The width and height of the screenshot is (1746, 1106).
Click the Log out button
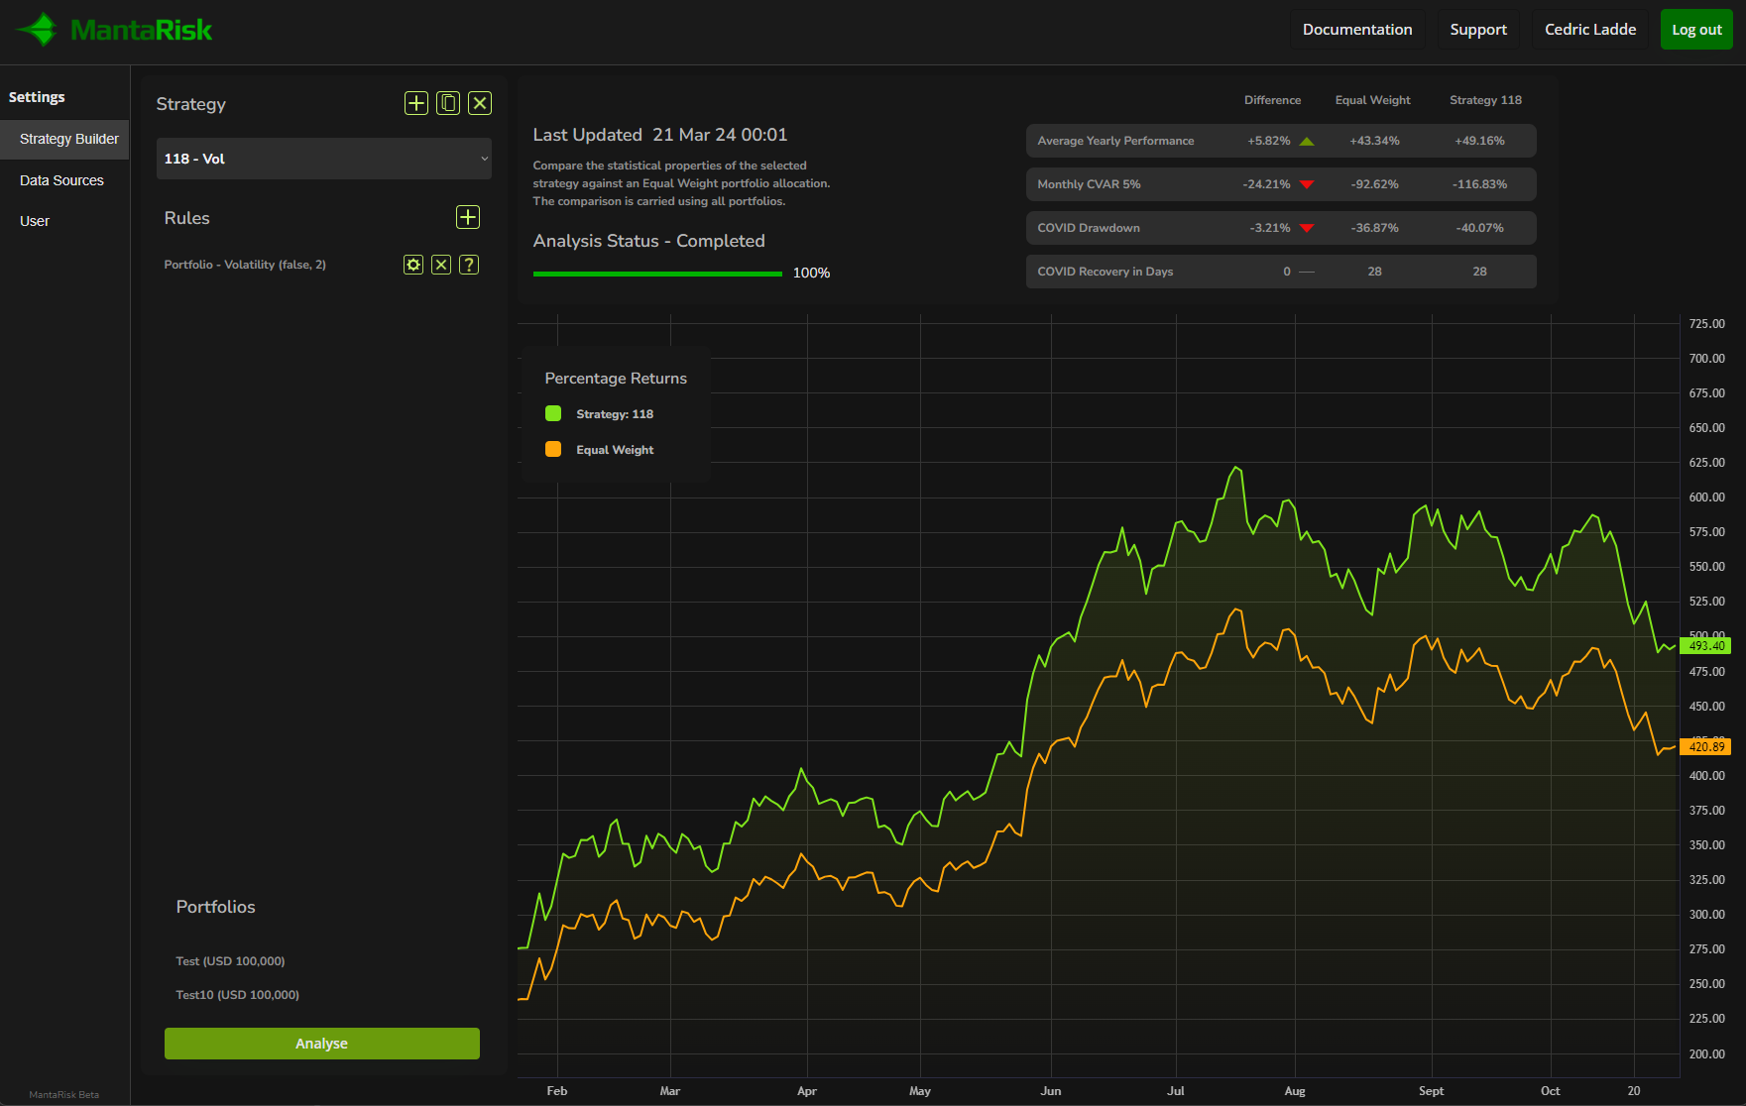point(1696,30)
